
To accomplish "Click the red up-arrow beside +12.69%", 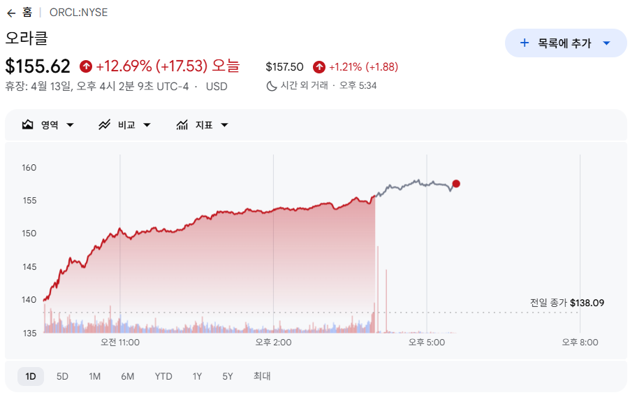I will tap(86, 66).
